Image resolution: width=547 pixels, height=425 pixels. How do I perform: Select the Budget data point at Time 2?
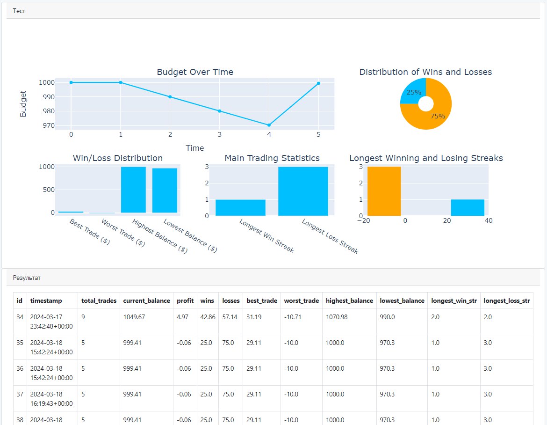click(170, 97)
